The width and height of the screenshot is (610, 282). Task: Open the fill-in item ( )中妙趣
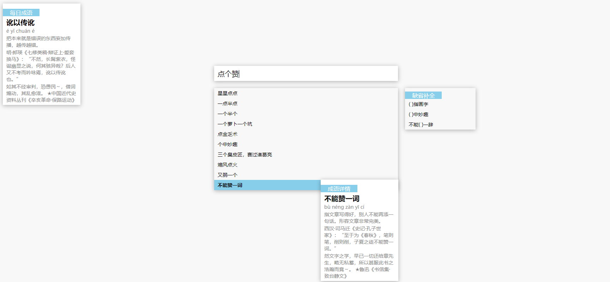[x=440, y=114]
